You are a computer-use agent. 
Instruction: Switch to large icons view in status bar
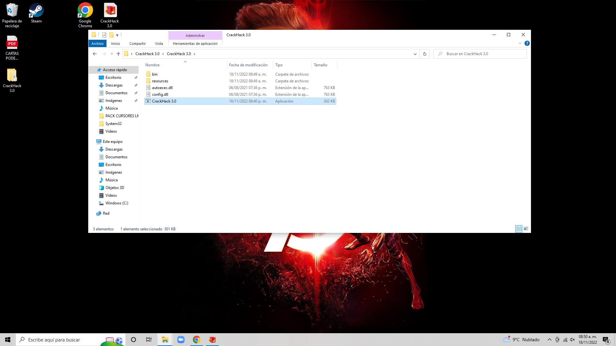526,229
